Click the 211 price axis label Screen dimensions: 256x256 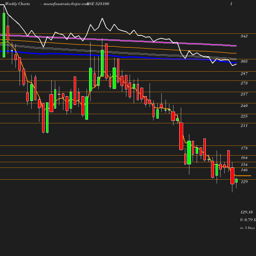244,125
